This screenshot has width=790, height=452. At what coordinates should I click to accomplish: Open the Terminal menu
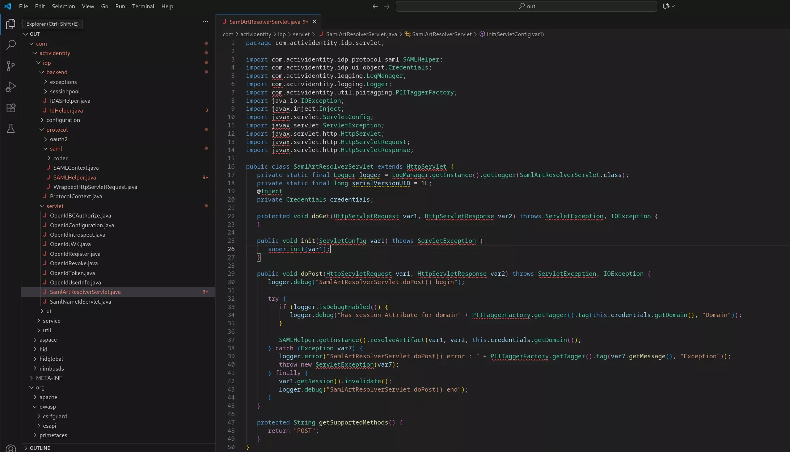click(x=143, y=7)
